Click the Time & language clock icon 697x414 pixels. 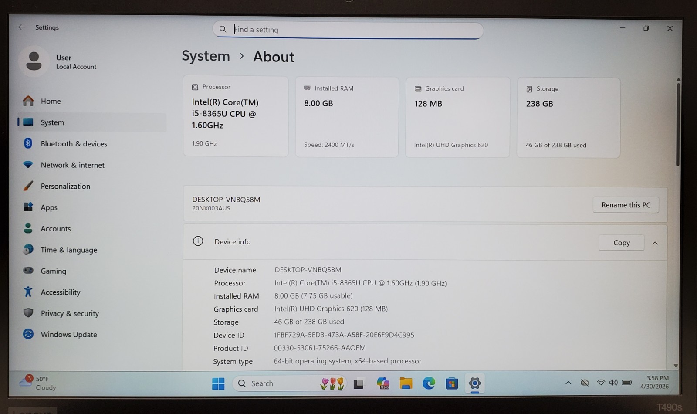(x=28, y=249)
